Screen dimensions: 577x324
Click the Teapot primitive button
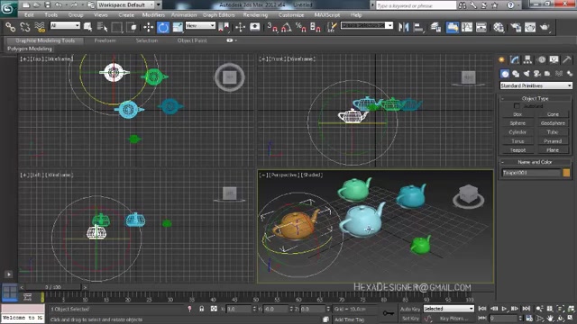(x=517, y=150)
